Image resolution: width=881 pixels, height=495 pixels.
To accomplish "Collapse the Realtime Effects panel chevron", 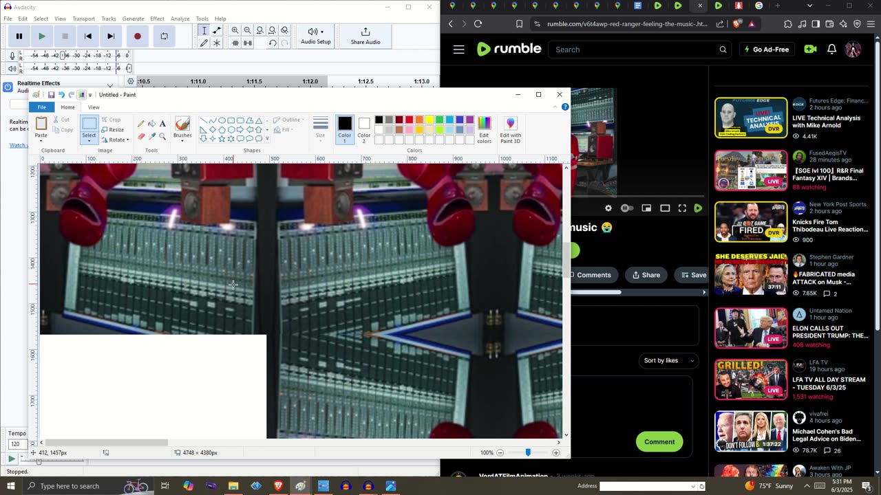I will point(110,86).
